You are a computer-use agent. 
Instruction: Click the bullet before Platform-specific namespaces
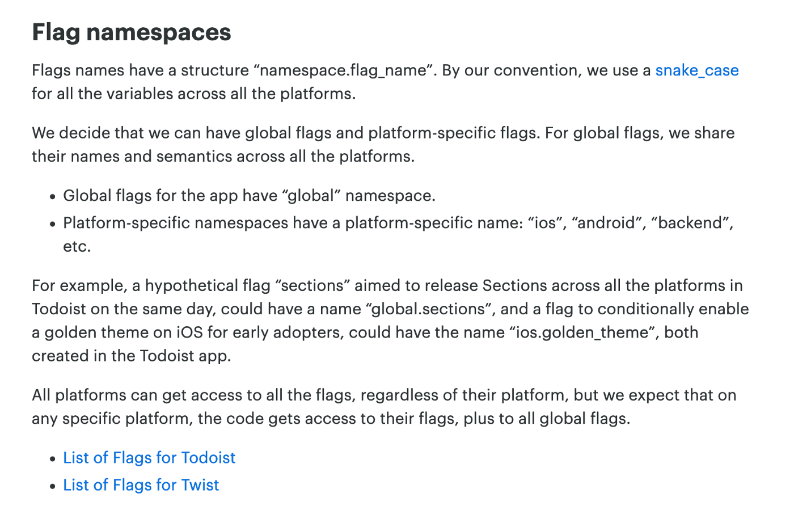[x=53, y=224]
